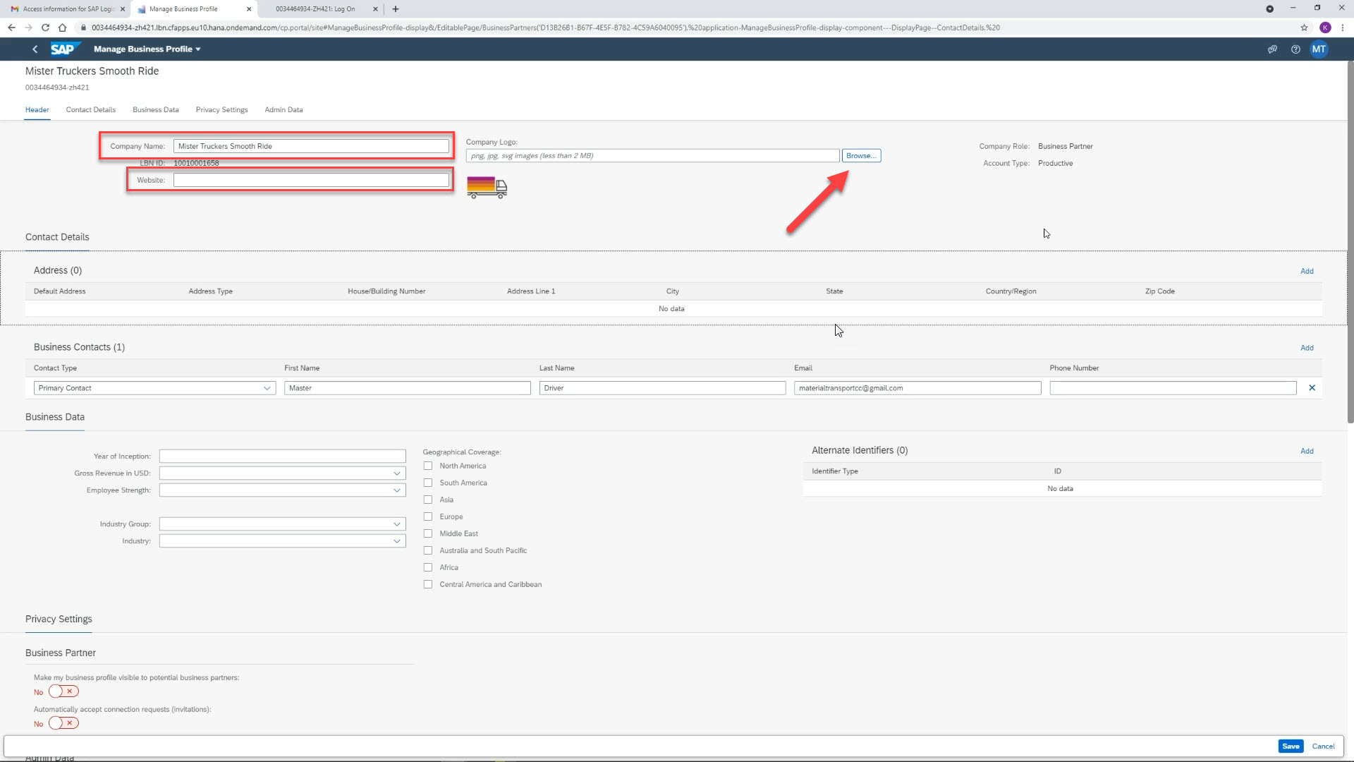Open the SAP notifications megaphone icon
The width and height of the screenshot is (1354, 762).
(1272, 49)
